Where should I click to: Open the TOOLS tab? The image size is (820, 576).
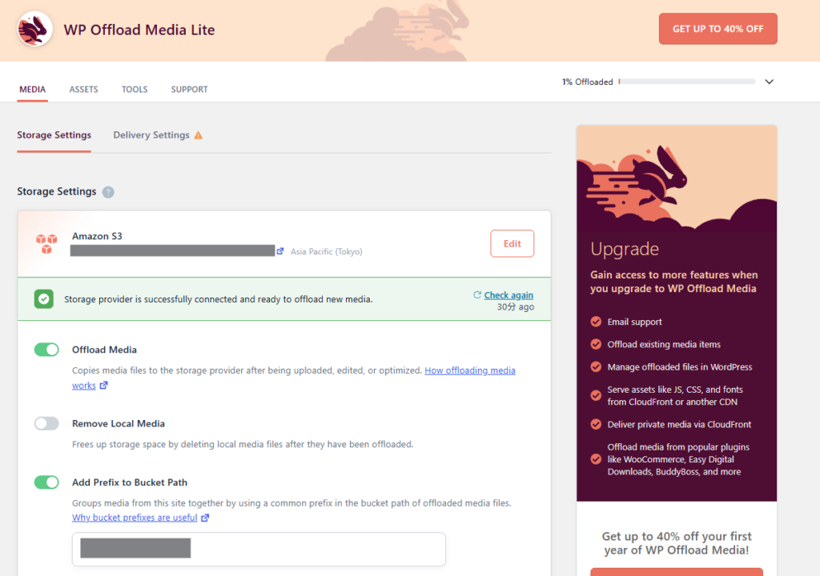click(135, 90)
